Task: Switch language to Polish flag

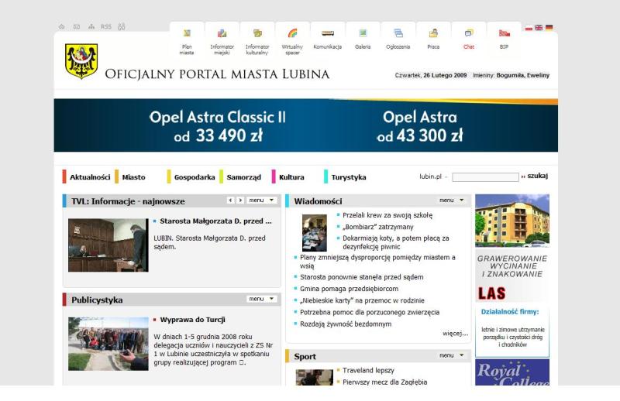Action: (529, 28)
